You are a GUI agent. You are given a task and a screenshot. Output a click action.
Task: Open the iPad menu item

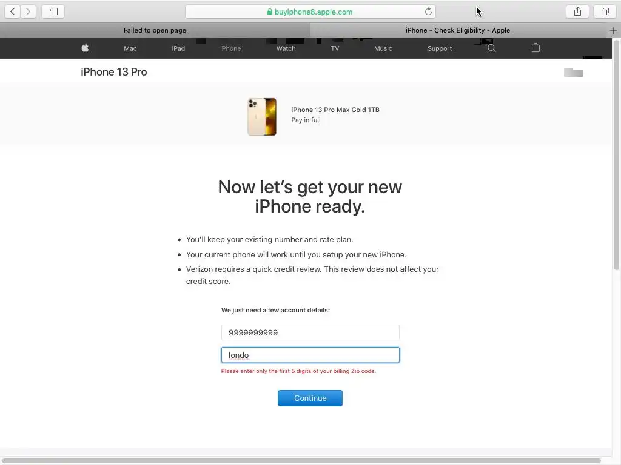pos(178,48)
